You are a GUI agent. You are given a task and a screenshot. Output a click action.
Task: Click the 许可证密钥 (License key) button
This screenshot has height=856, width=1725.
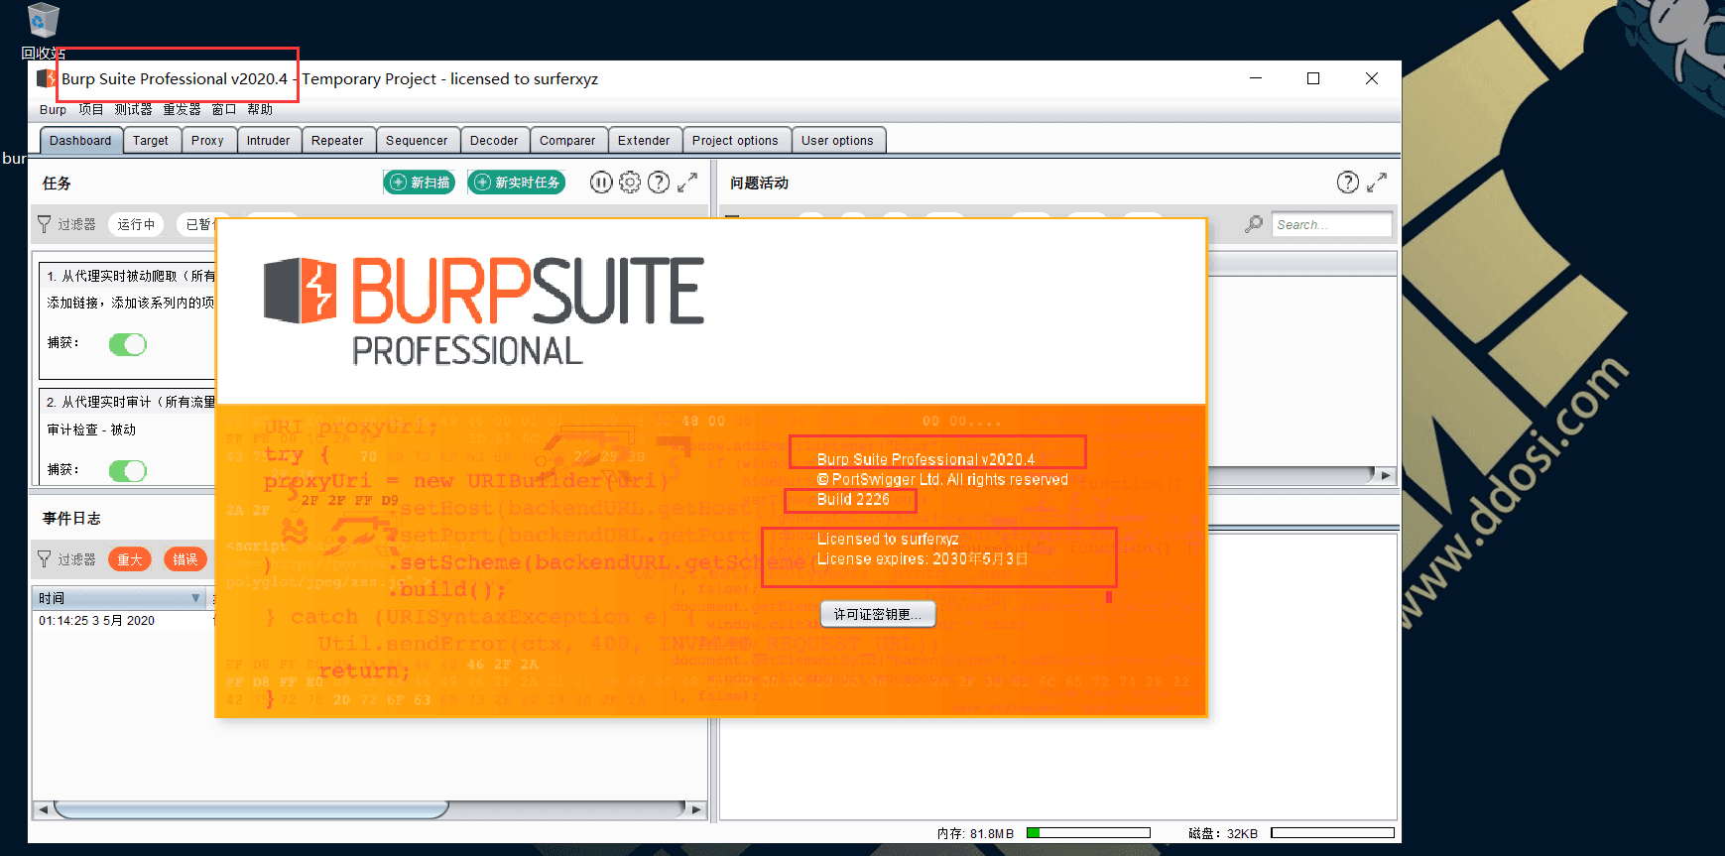(x=878, y=615)
